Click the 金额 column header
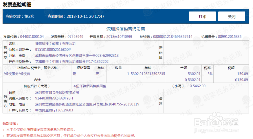 (x=184, y=68)
